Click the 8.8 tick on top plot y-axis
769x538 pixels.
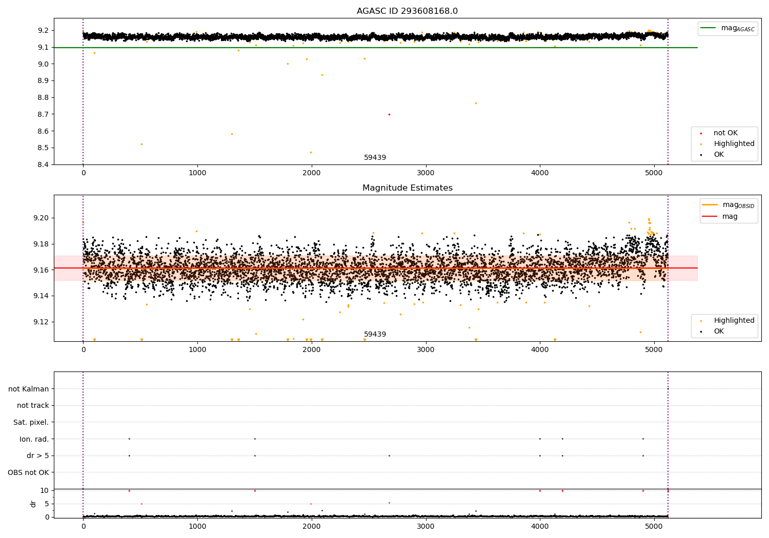click(x=44, y=97)
